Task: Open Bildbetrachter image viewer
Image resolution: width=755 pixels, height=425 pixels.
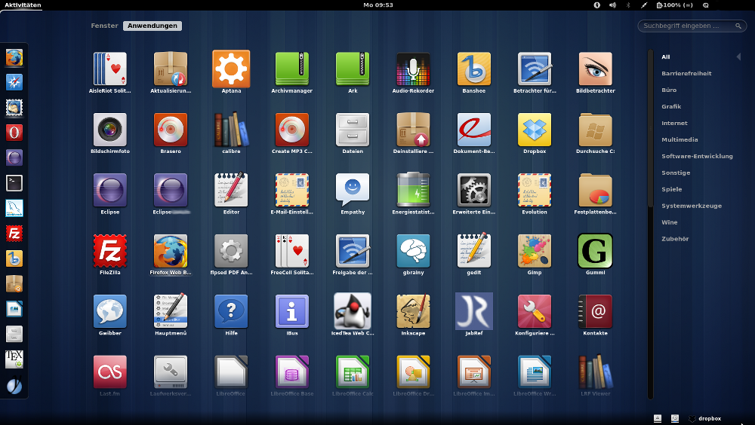Action: [x=595, y=72]
